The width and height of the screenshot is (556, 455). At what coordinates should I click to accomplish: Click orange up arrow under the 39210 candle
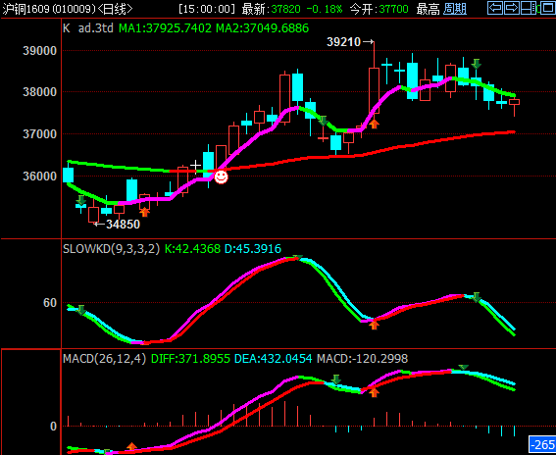coord(374,124)
